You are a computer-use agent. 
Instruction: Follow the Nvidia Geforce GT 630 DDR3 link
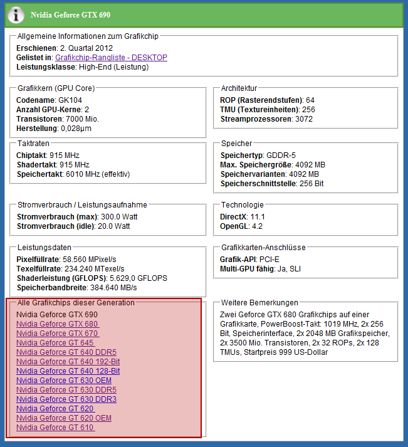[x=66, y=399]
